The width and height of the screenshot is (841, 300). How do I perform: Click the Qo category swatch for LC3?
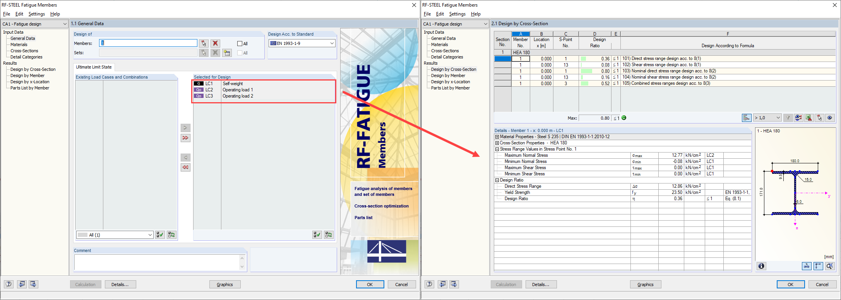click(199, 96)
